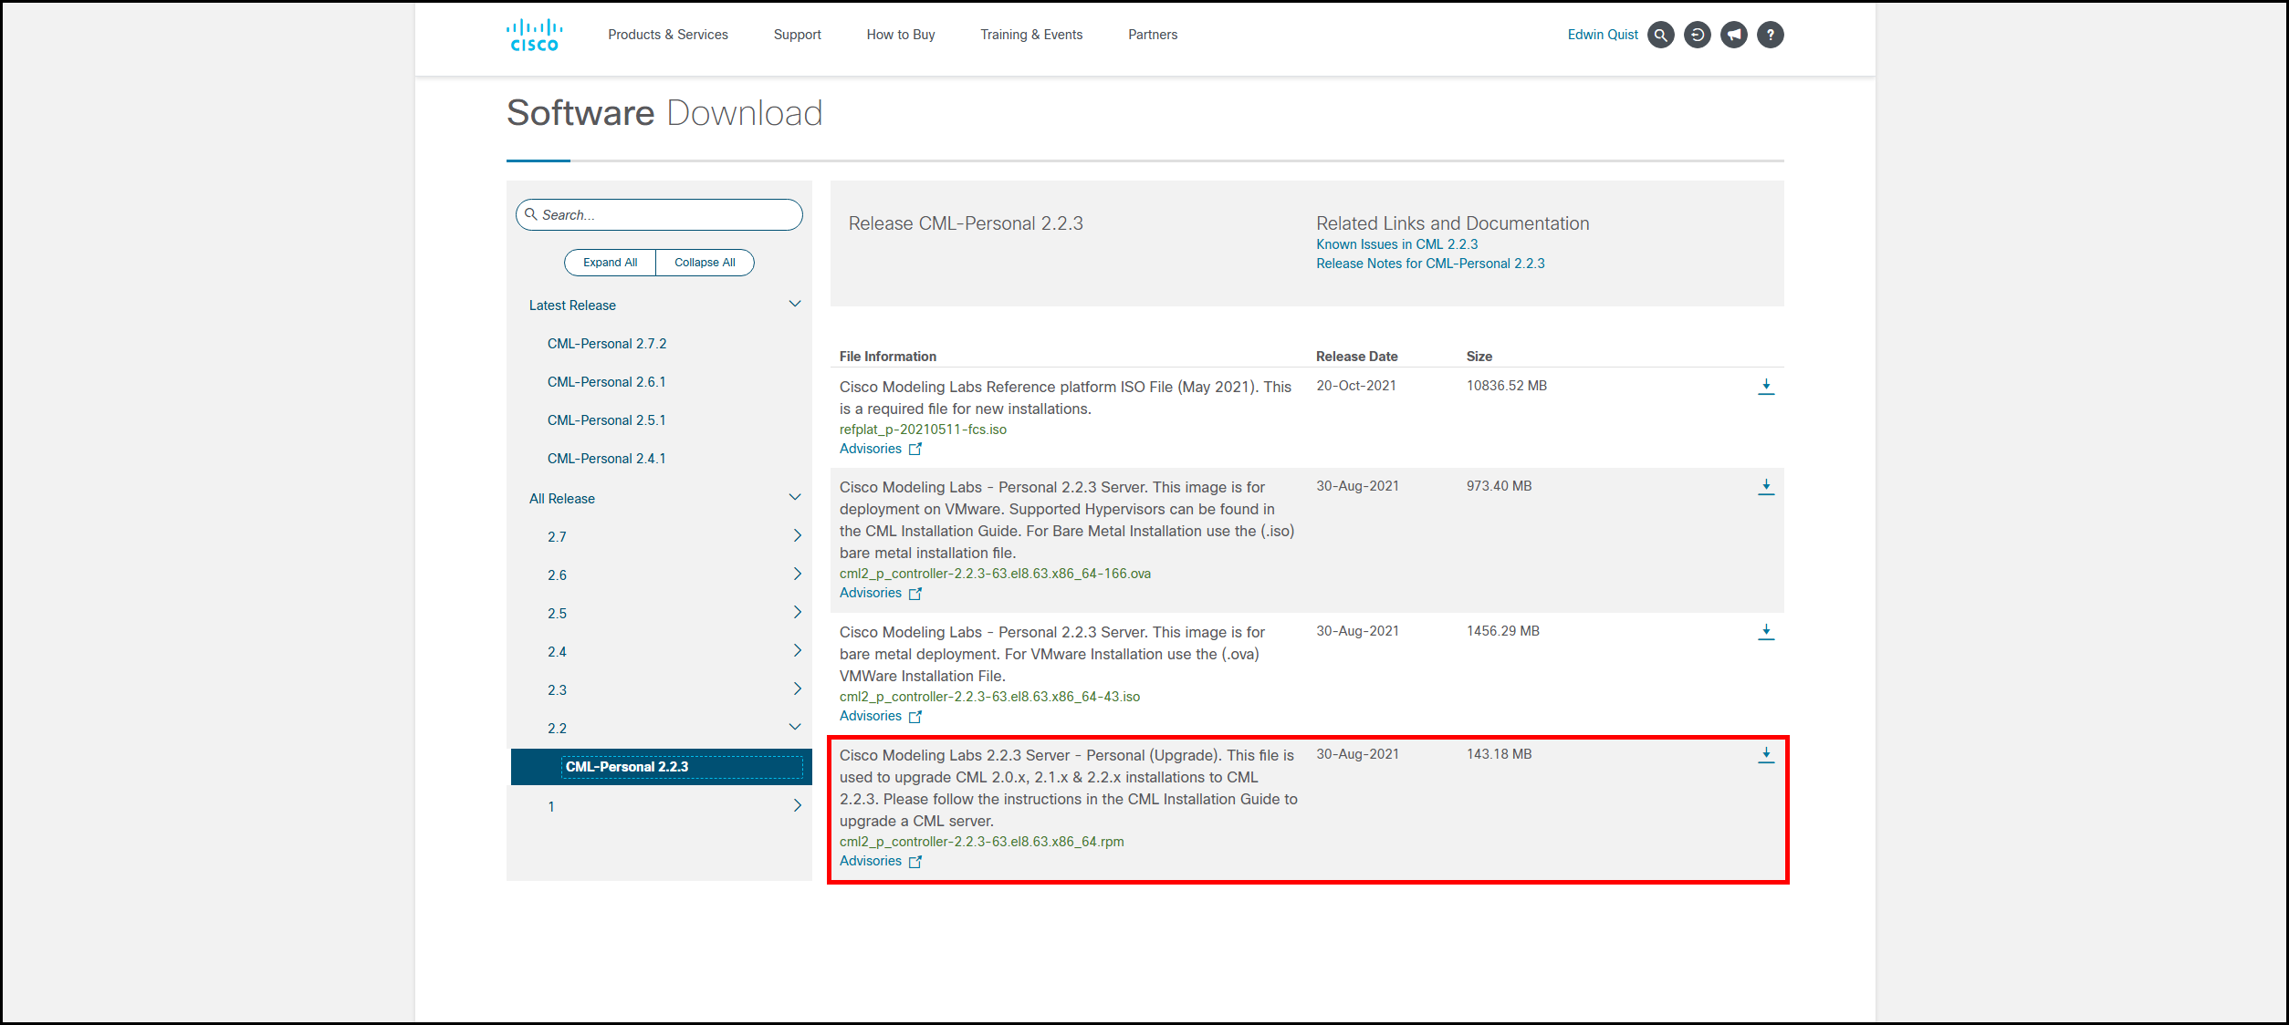This screenshot has width=2289, height=1025.
Task: Select the highlighted CML-Personal 2.2.3 item
Action: click(662, 767)
